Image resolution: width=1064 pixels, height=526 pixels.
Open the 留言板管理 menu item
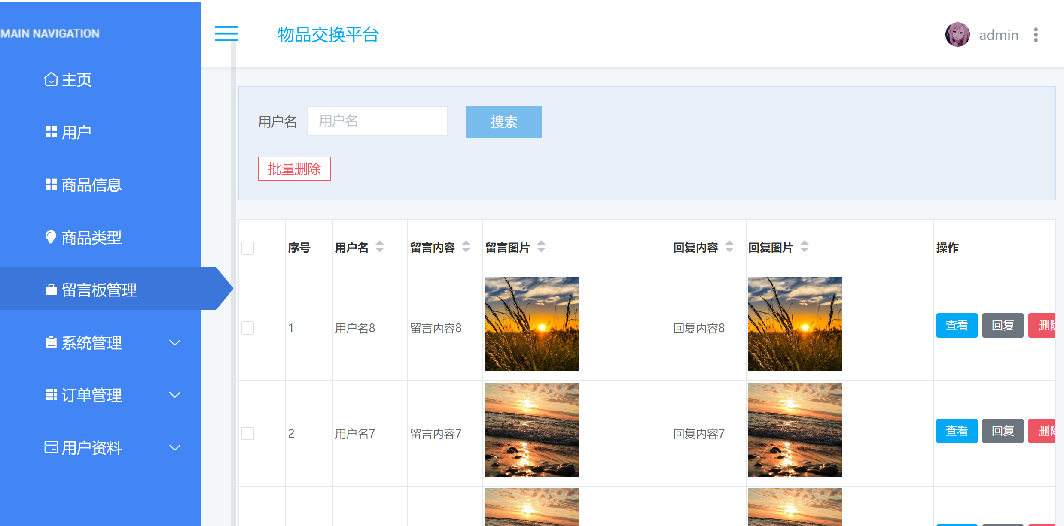(x=100, y=290)
